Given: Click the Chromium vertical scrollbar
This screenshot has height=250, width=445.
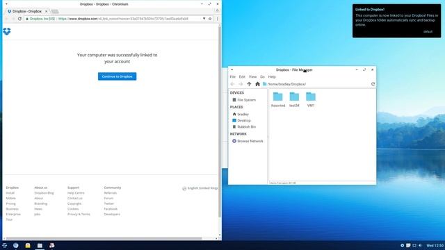Looking at the screenshot, I should [x=220, y=122].
